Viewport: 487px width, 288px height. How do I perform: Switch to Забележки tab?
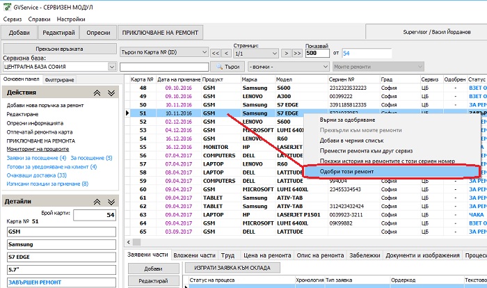click(365, 255)
